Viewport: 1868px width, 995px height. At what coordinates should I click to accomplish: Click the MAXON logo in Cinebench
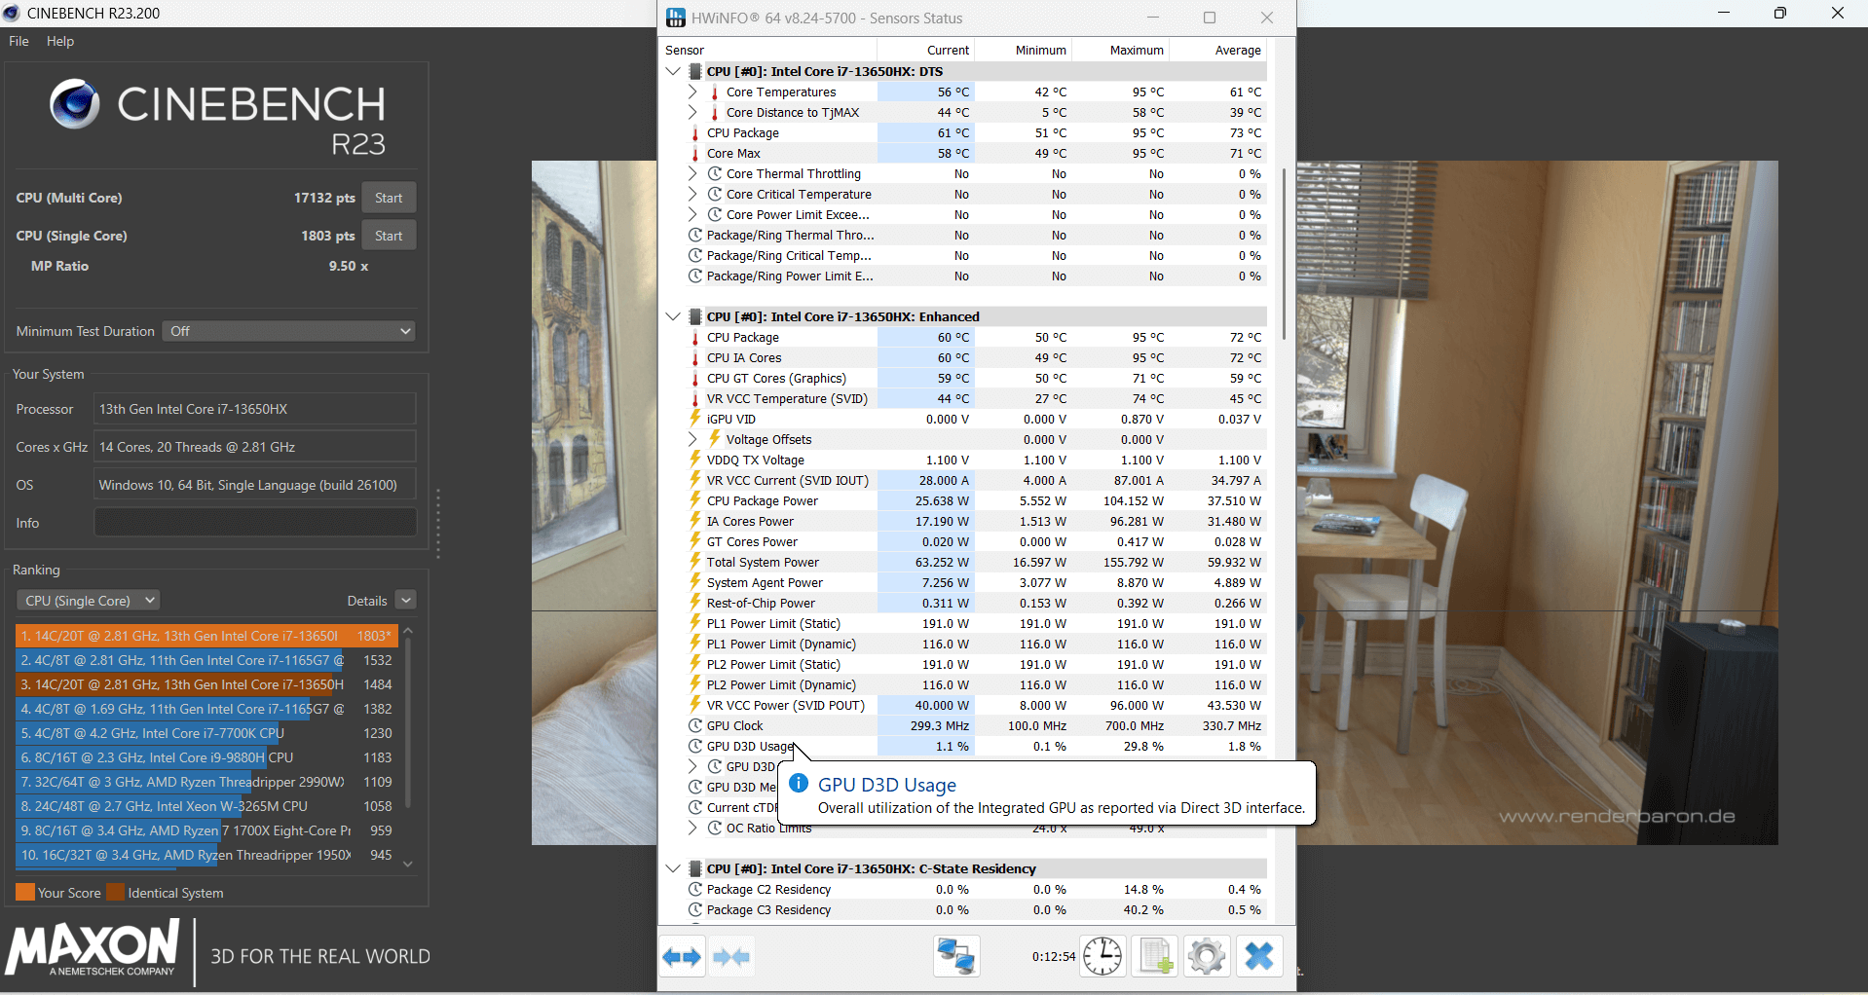[x=93, y=948]
